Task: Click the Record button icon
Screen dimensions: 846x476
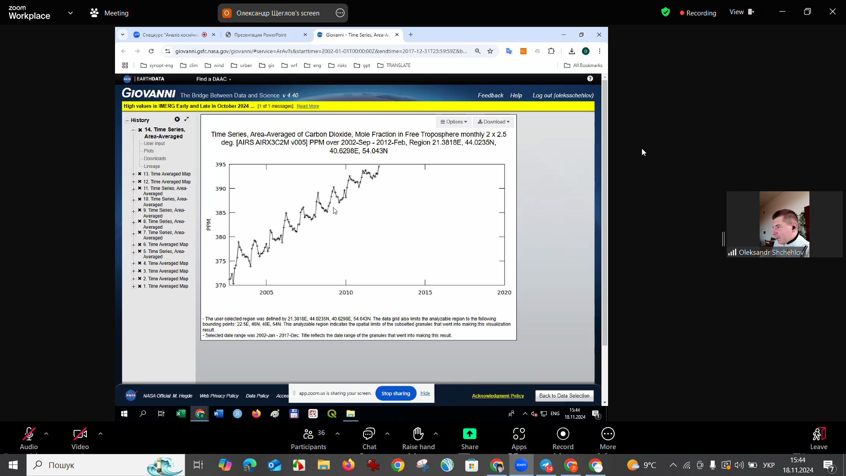Action: [563, 434]
